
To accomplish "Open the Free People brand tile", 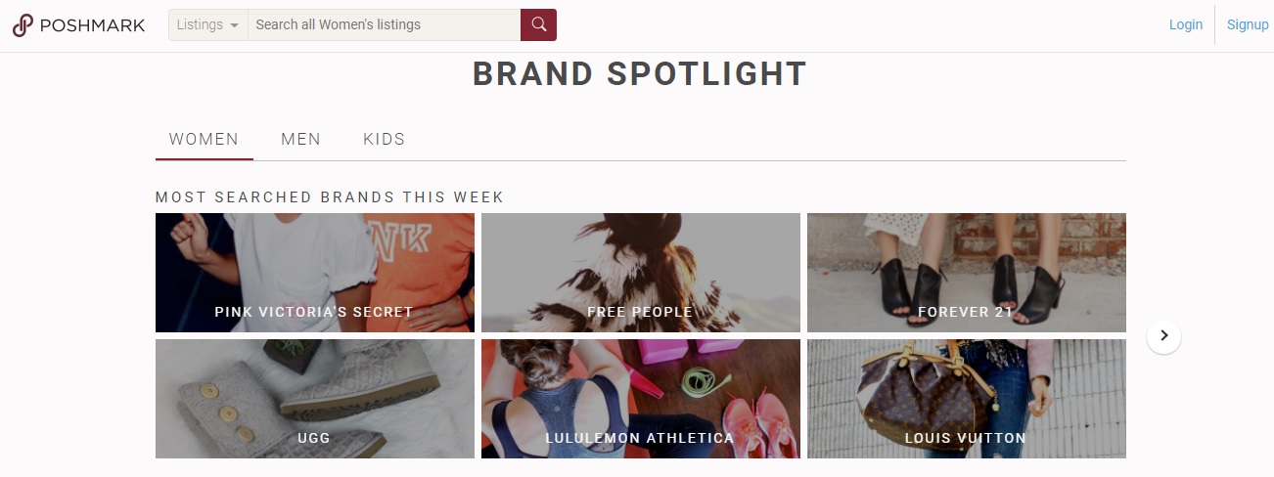I will [641, 273].
